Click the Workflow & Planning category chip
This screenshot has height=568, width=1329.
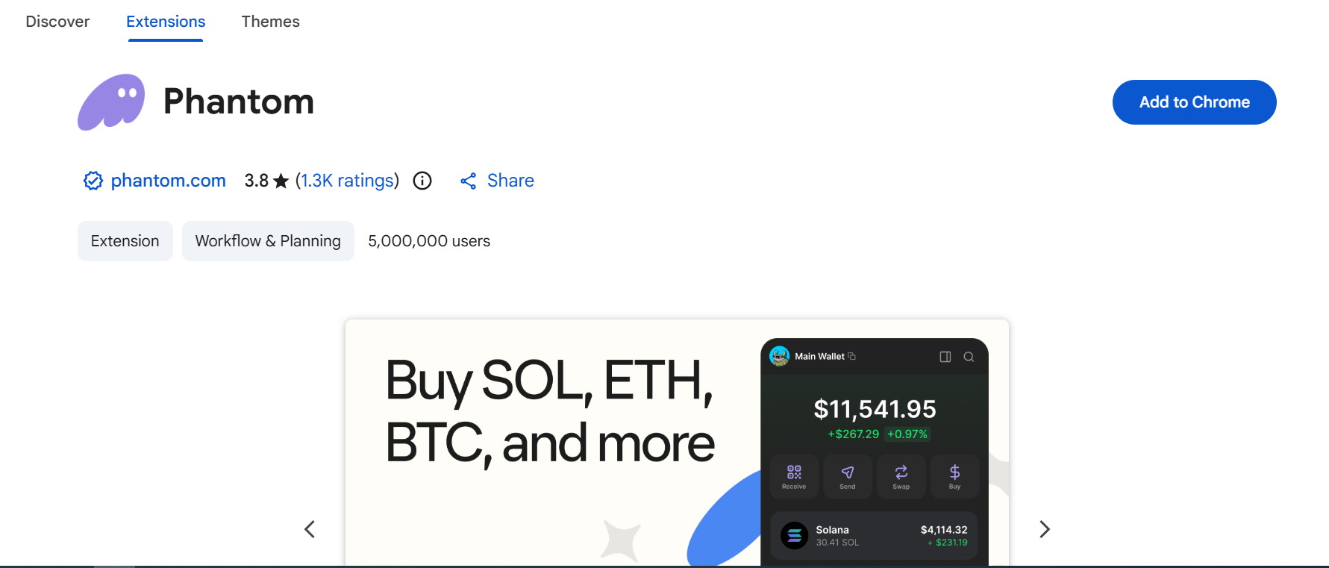coord(268,240)
